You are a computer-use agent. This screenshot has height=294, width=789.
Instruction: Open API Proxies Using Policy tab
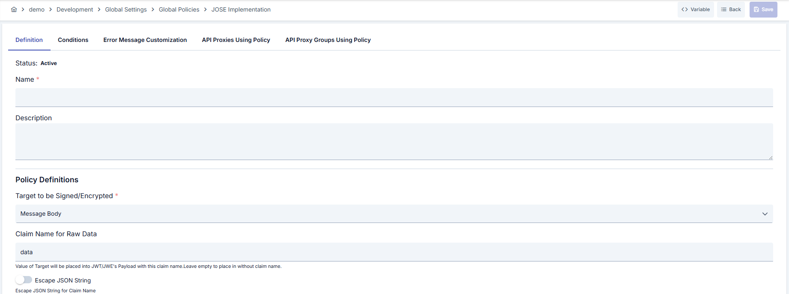click(236, 40)
